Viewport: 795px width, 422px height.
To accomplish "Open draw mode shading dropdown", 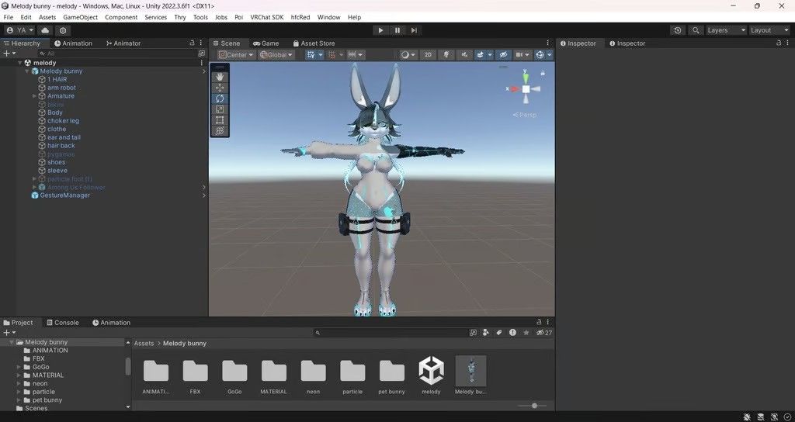I will (x=408, y=55).
